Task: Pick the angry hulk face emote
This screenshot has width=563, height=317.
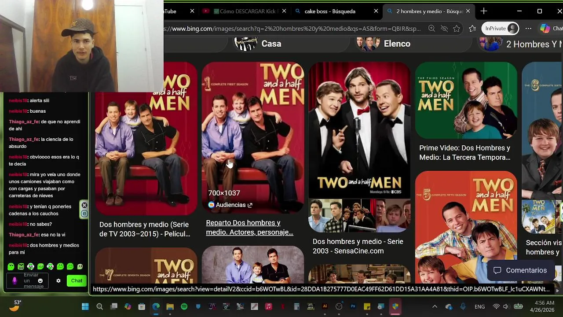Action: pyautogui.click(x=21, y=266)
